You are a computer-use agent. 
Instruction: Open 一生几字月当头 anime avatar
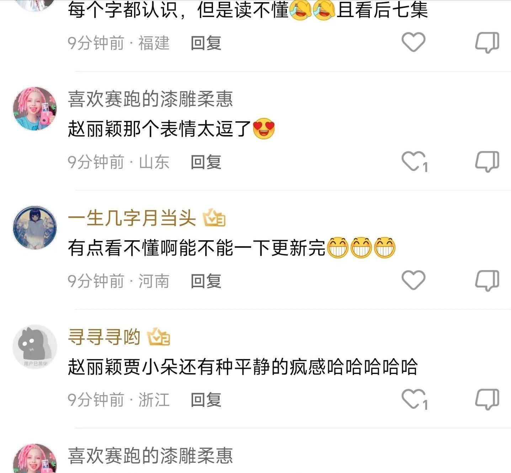tap(35, 227)
